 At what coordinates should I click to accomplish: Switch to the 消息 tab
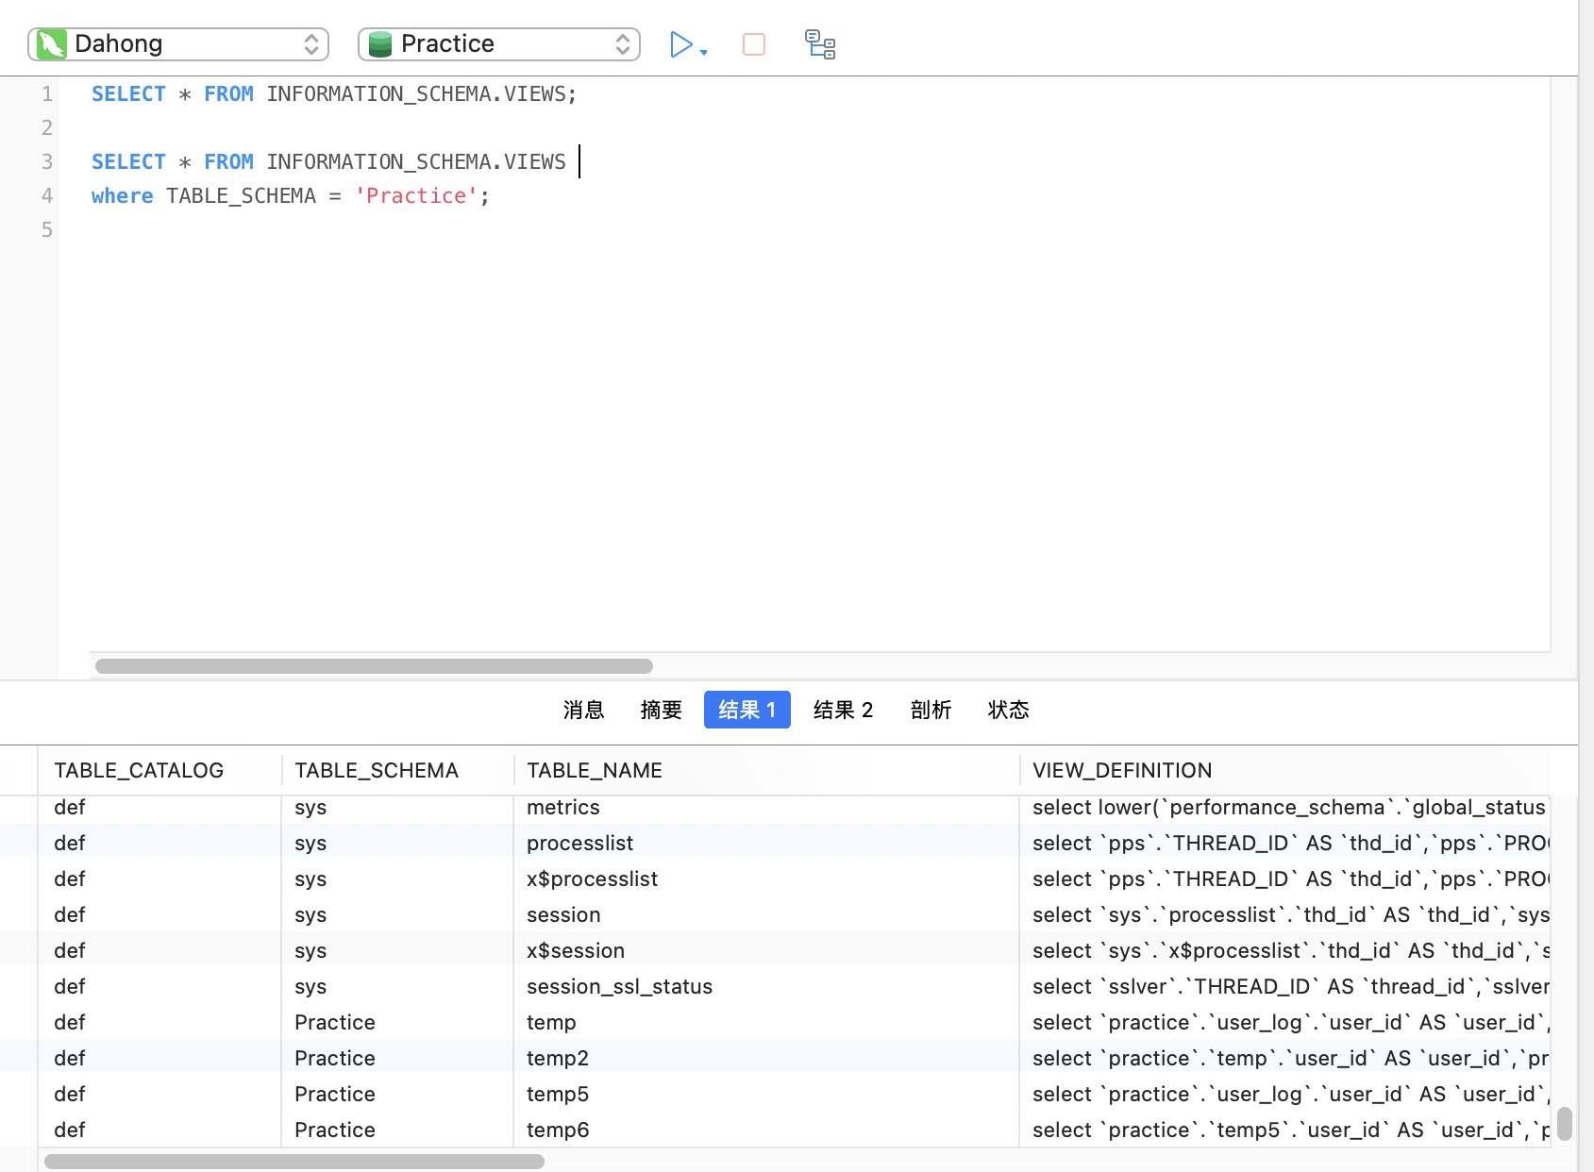coord(583,710)
